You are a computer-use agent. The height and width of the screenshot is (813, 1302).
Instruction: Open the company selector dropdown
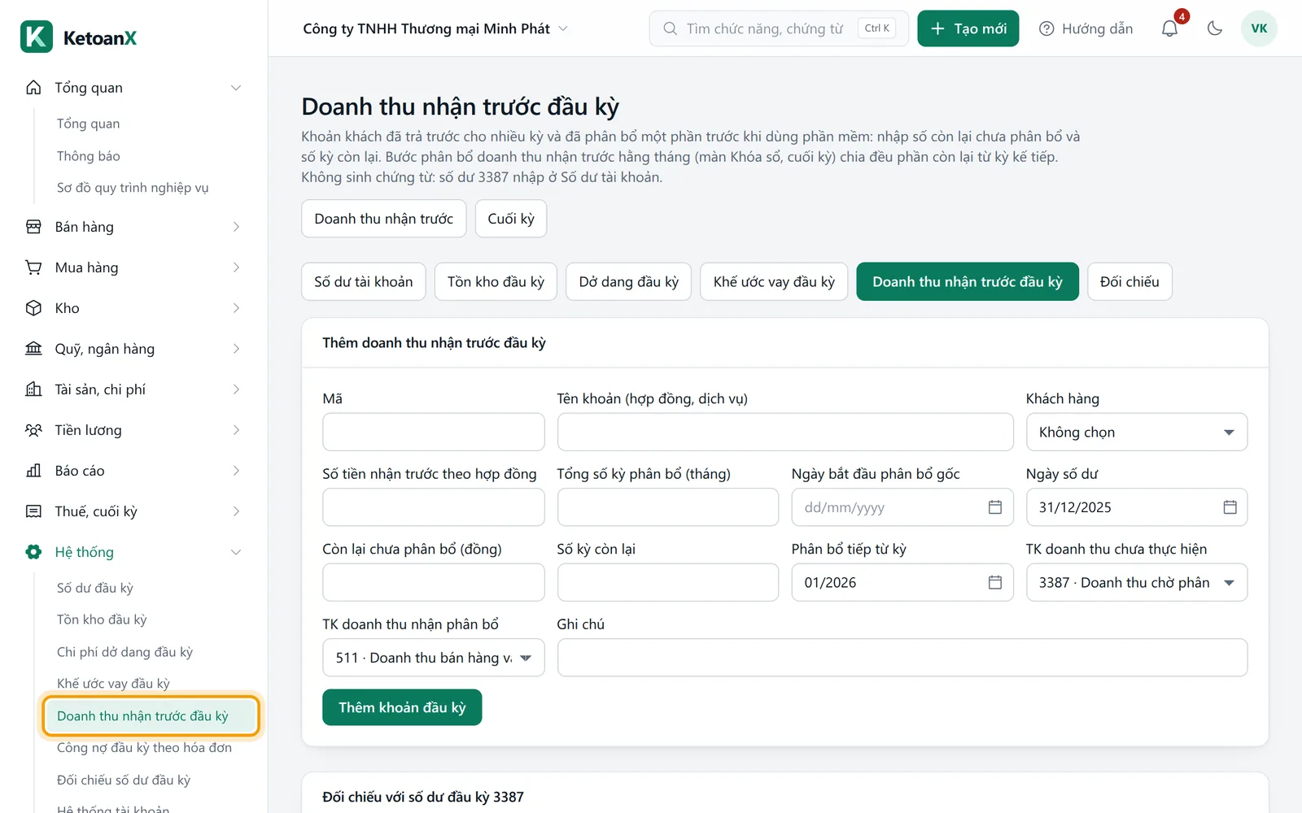[435, 28]
